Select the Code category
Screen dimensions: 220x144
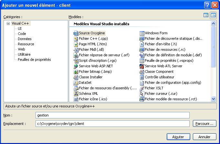tap(22, 34)
